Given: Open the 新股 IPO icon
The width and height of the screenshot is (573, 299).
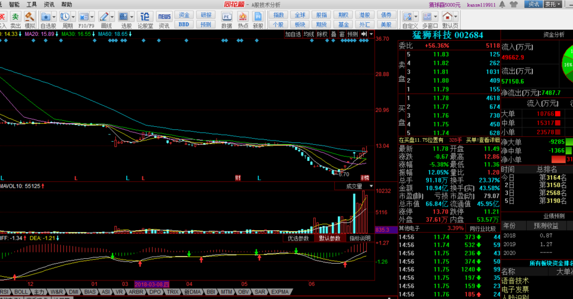Looking at the screenshot, I should 258,17.
